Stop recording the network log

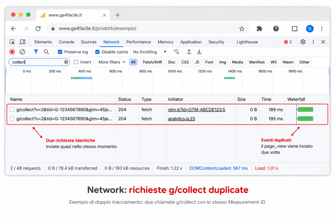12,52
